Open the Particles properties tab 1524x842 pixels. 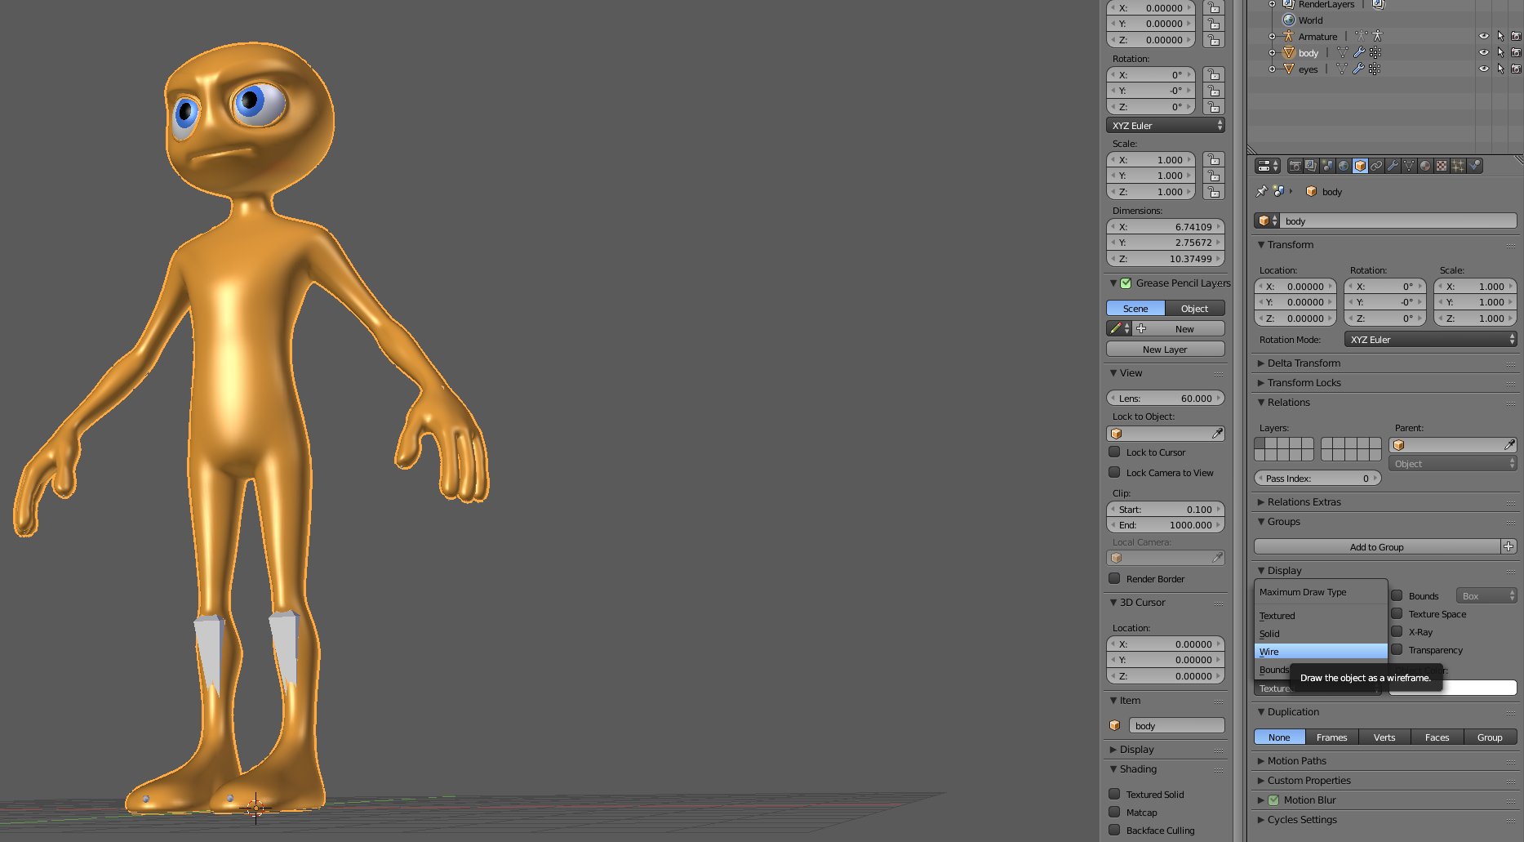(1458, 166)
